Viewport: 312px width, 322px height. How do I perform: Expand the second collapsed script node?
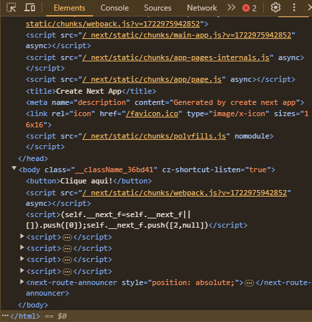click(x=22, y=247)
